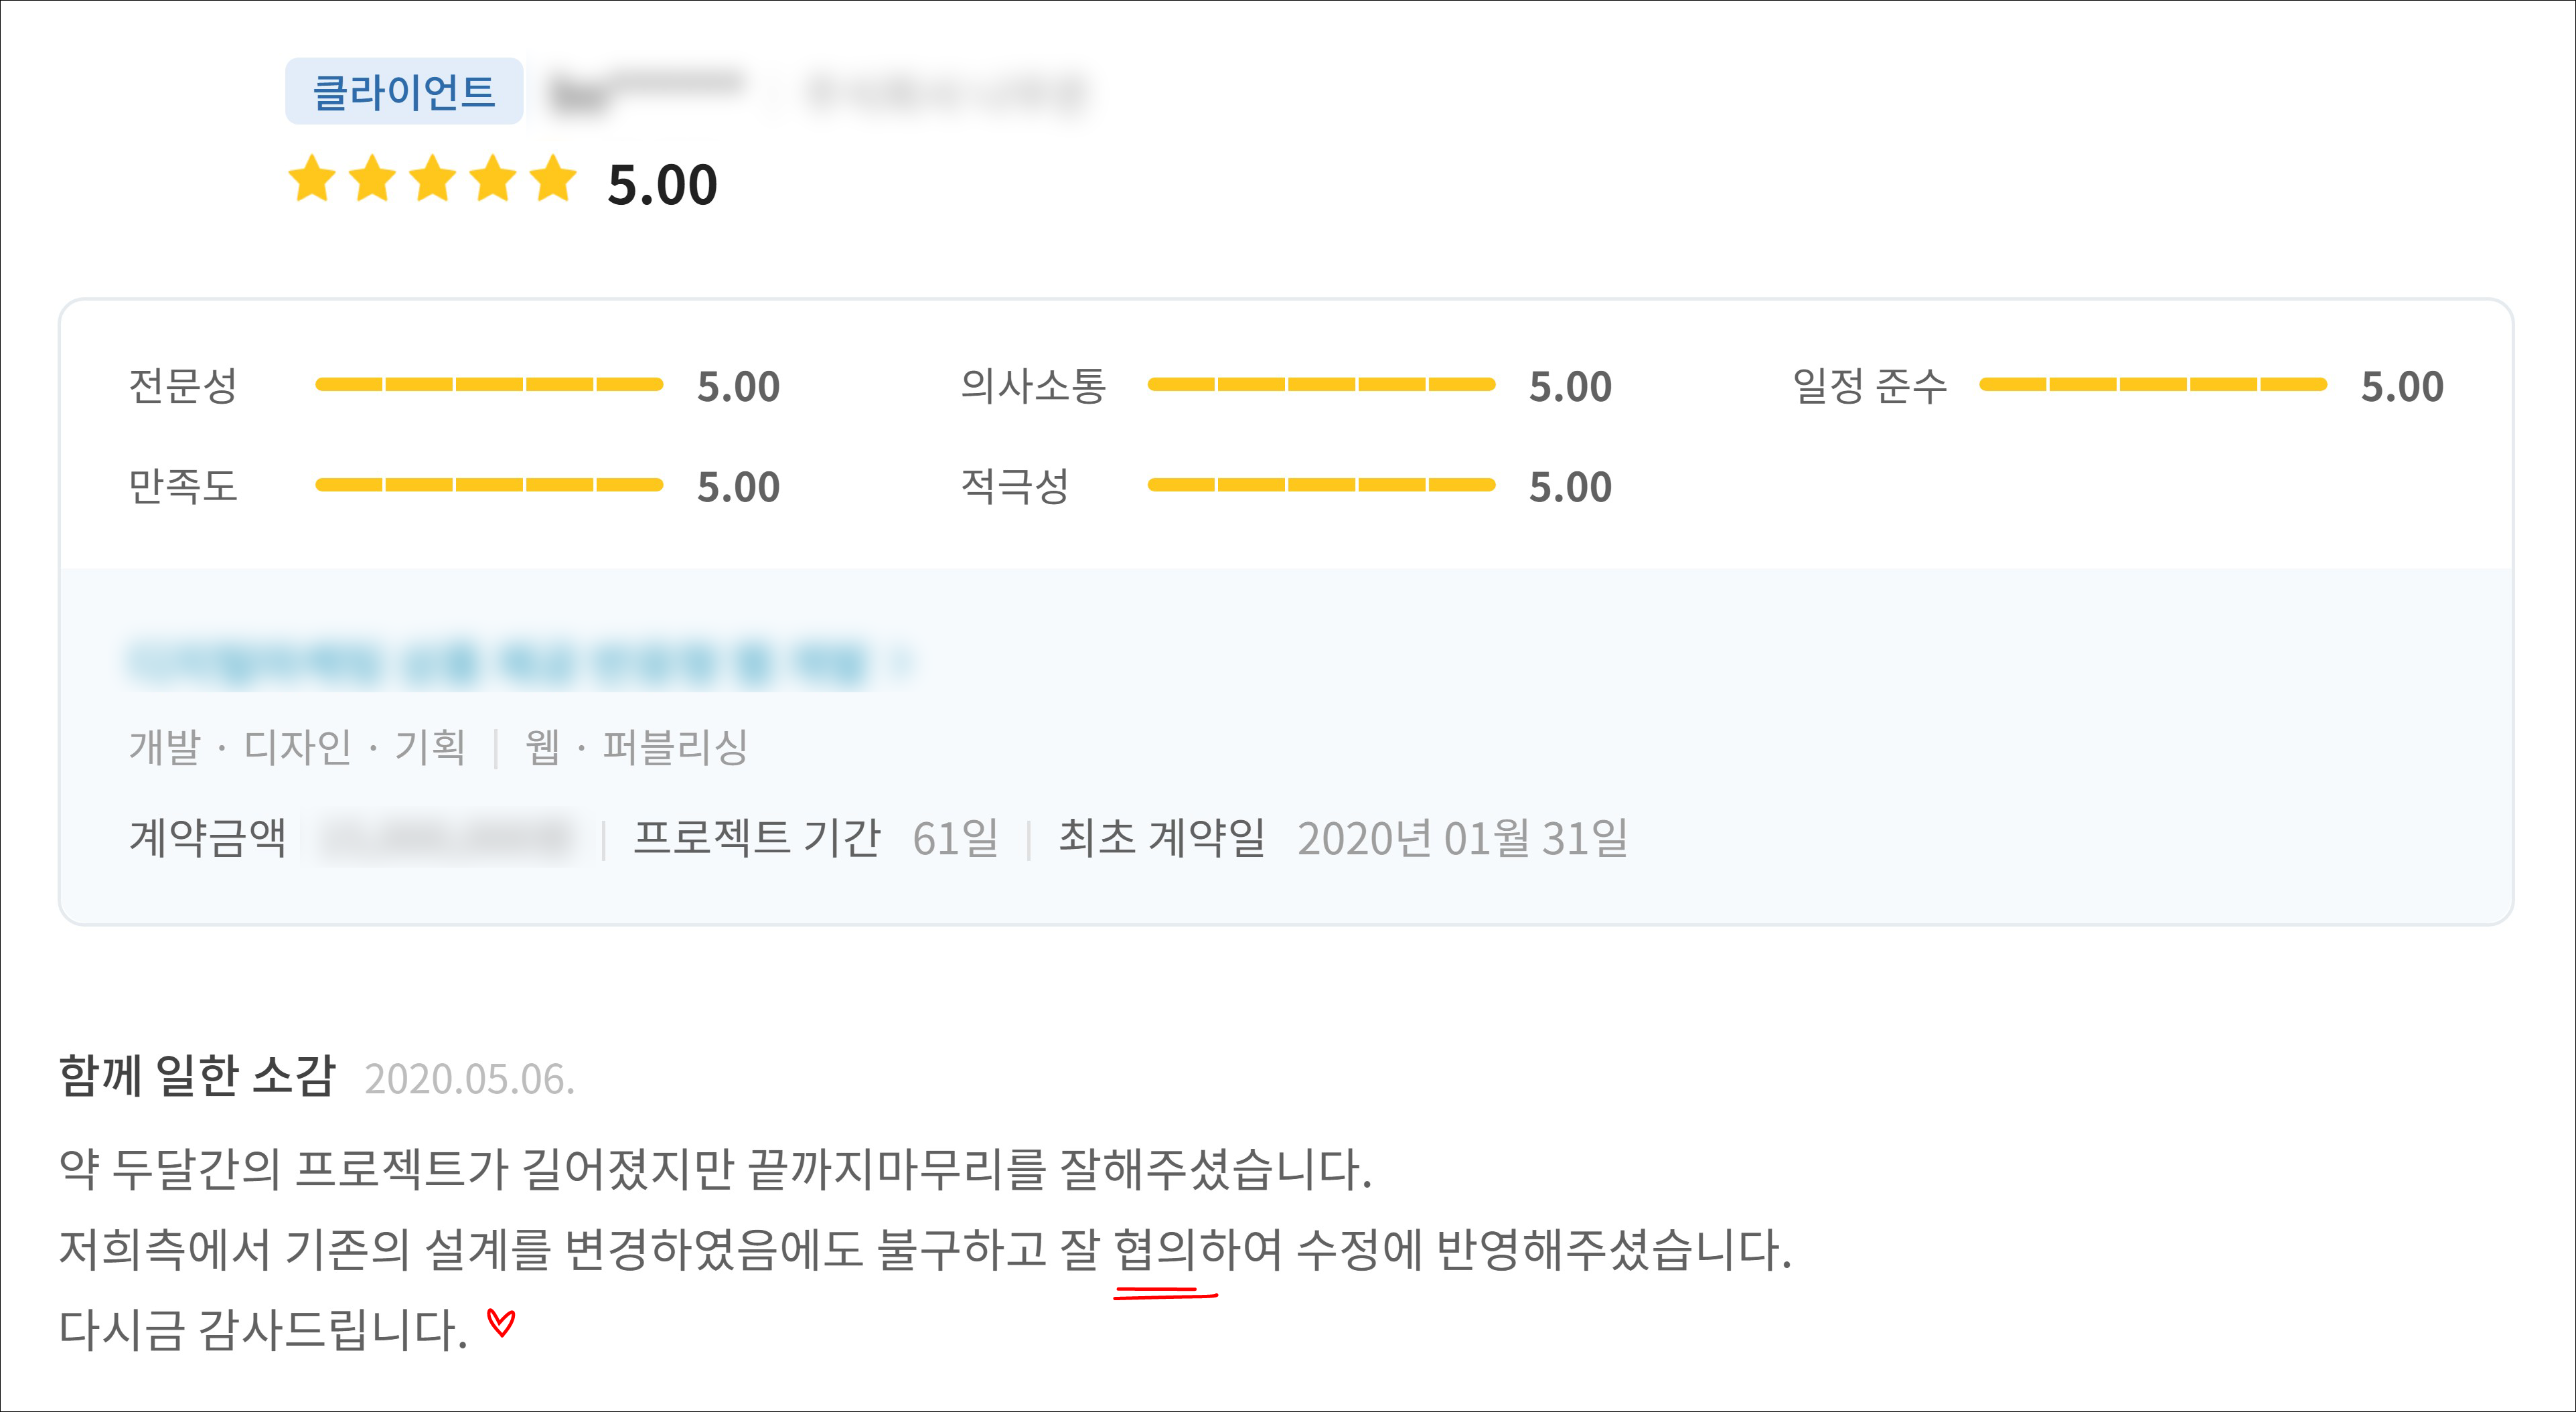2576x1412 pixels.
Task: Click the blurred client username
Action: [646, 92]
